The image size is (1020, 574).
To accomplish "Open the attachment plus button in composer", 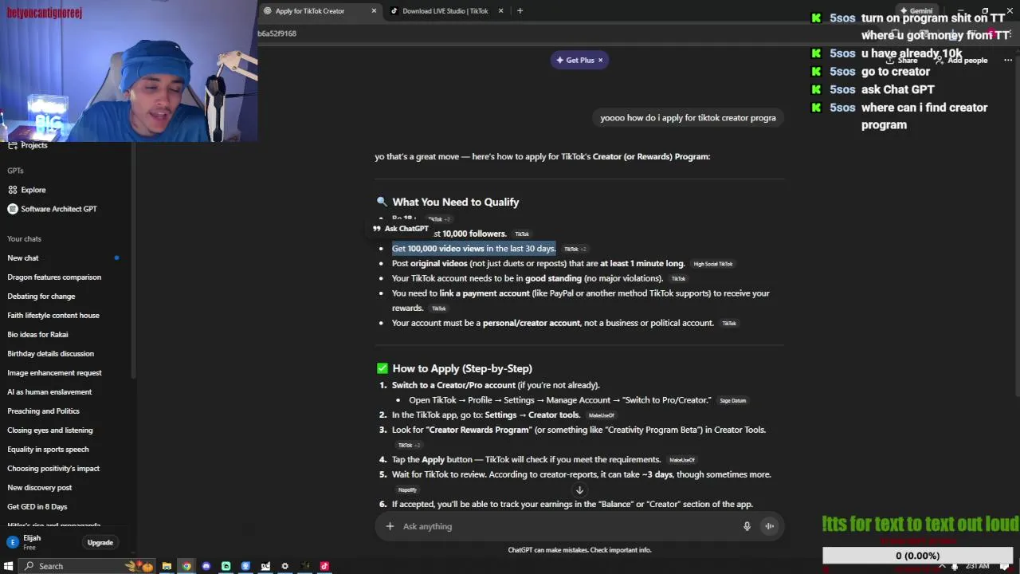I will (390, 526).
